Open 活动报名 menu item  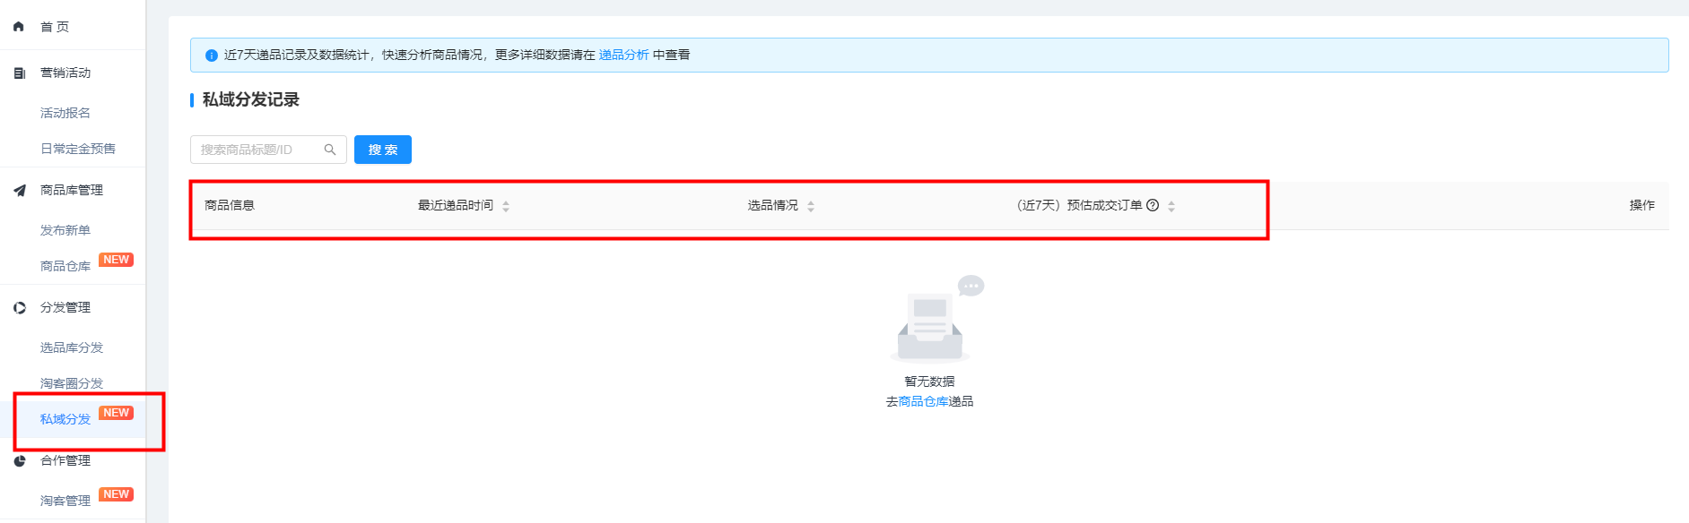tap(65, 113)
